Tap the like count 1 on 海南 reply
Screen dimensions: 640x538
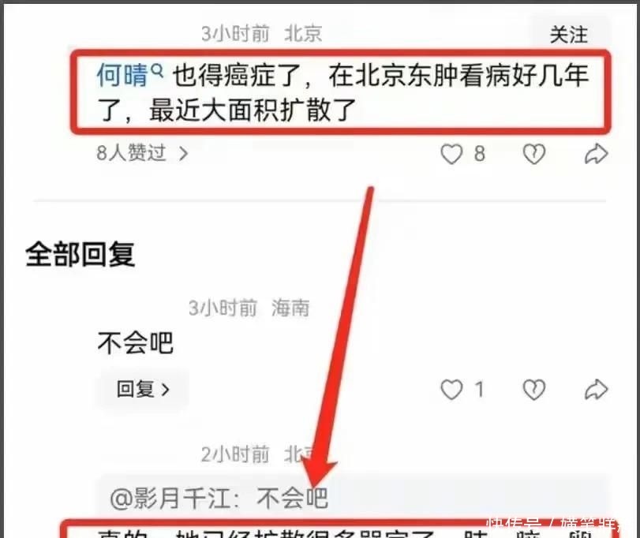pyautogui.click(x=480, y=389)
